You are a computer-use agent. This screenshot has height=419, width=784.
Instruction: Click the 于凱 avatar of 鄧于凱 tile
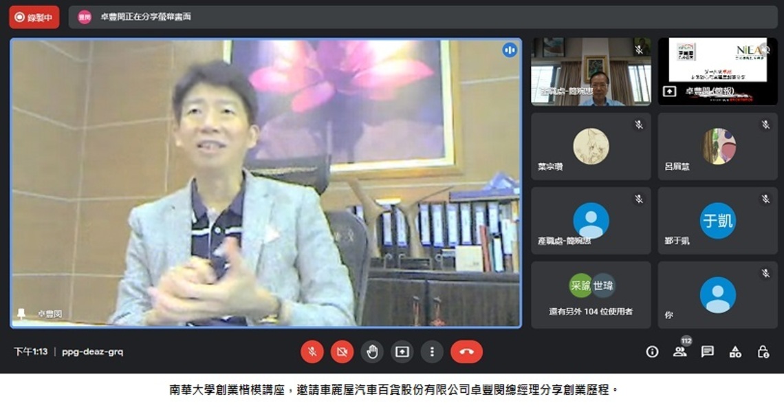click(x=717, y=220)
